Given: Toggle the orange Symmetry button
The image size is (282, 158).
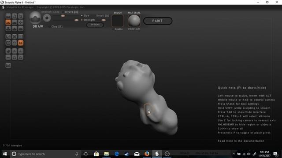Looking at the screenshot, I should pos(21,43).
